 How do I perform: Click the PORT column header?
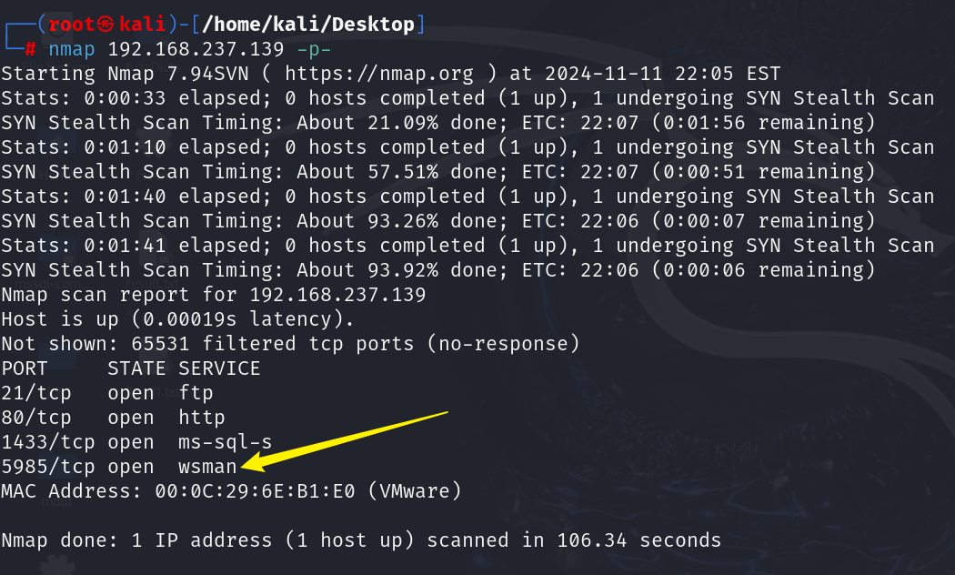coord(25,368)
